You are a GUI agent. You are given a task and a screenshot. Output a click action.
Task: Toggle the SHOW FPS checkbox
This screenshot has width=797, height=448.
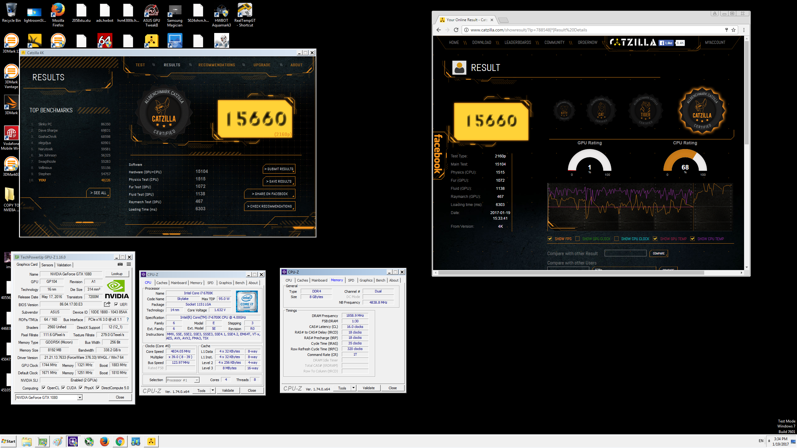[x=550, y=239]
